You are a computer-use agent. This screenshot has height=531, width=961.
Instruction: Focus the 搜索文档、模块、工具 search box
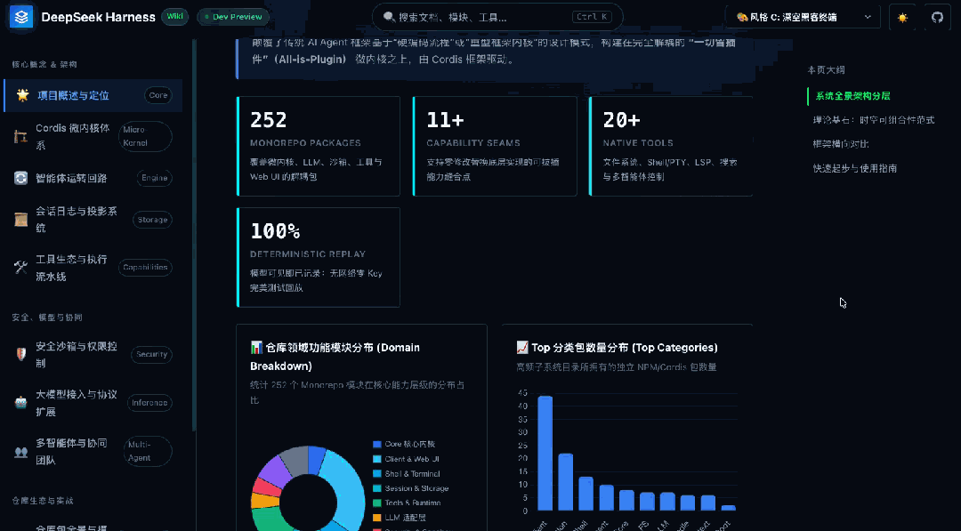497,17
